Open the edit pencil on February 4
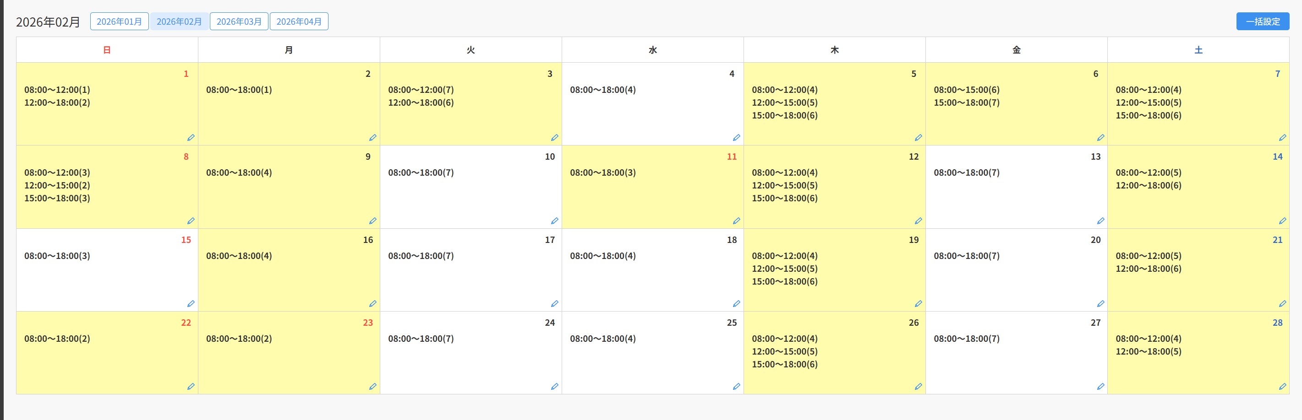Viewport: 1302px width, 420px height. click(736, 138)
